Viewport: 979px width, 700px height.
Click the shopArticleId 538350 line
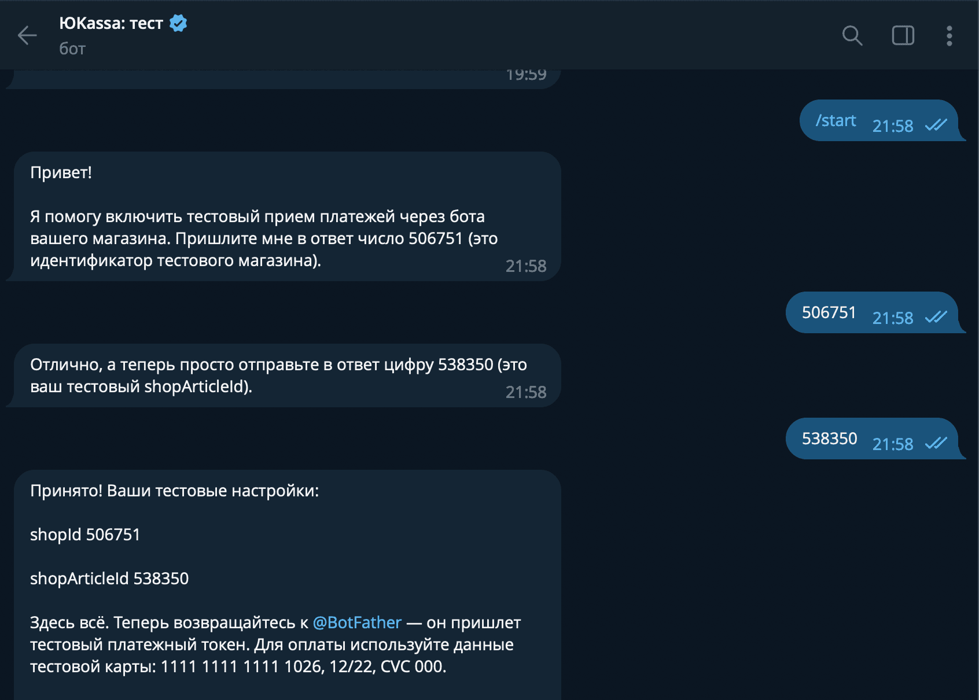point(109,579)
